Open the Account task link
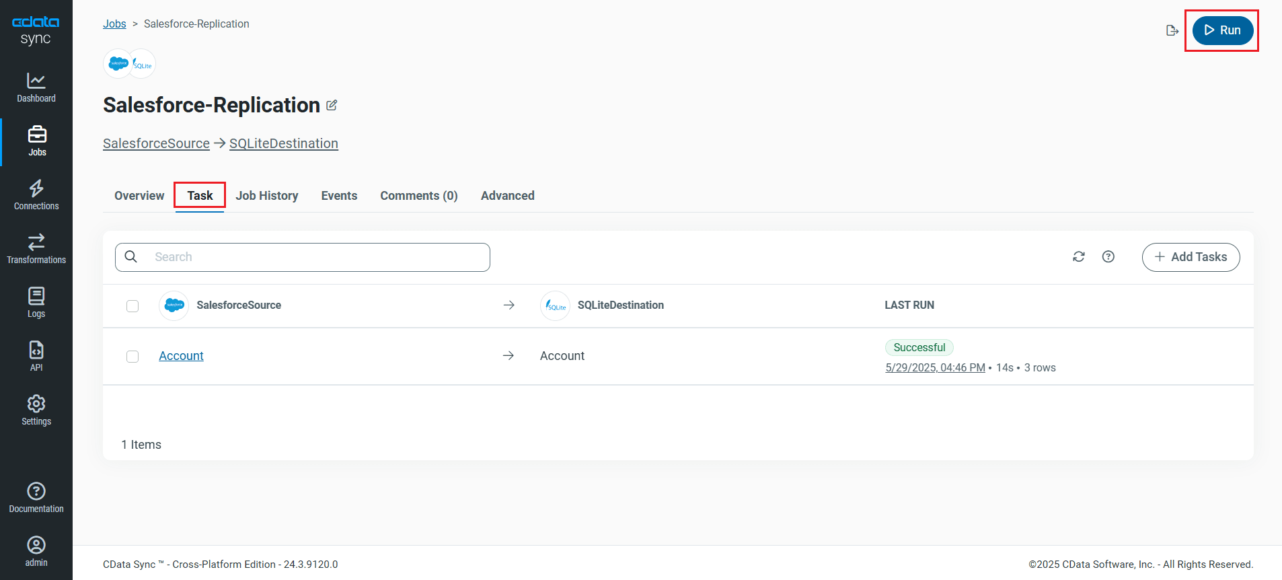Image resolution: width=1282 pixels, height=580 pixels. (181, 356)
